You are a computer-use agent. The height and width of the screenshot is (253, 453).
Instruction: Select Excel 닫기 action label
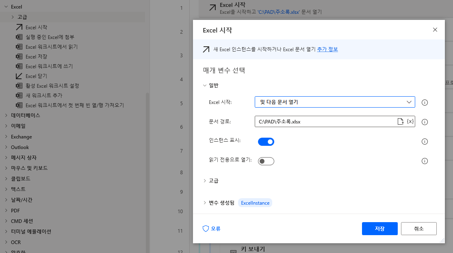(x=36, y=76)
